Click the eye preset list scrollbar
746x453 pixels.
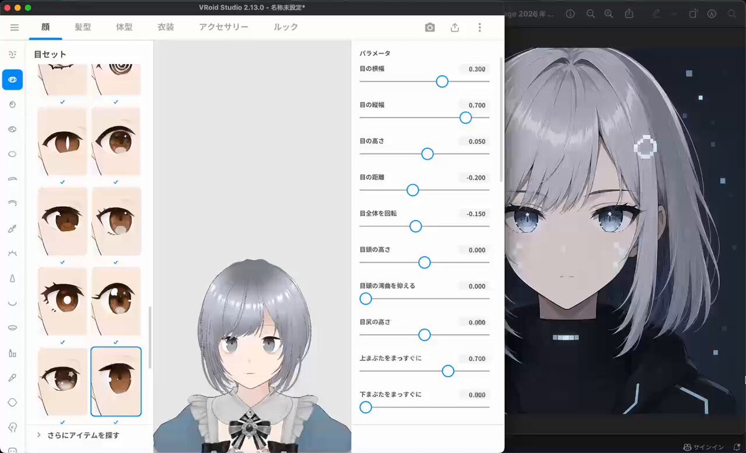point(150,337)
